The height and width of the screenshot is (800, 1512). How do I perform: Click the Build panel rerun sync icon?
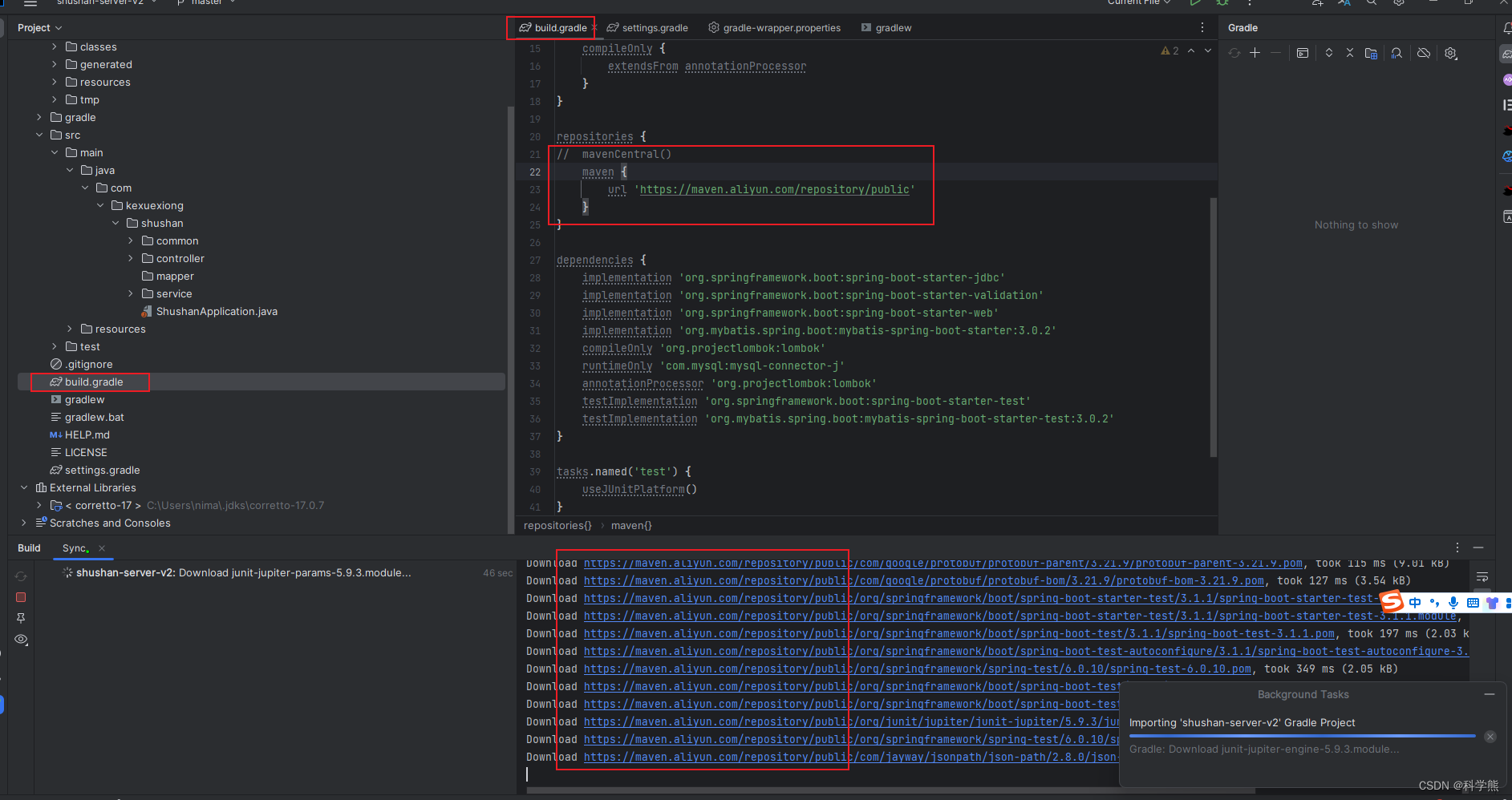click(21, 576)
